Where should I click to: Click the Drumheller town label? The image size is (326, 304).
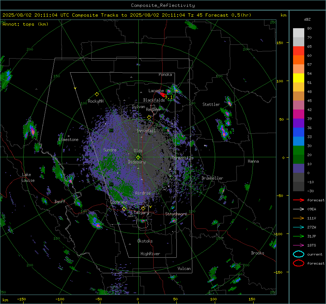(212, 178)
